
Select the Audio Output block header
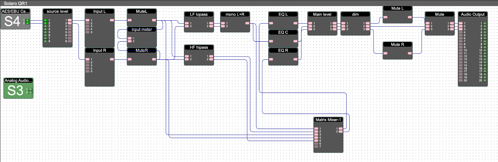click(473, 14)
